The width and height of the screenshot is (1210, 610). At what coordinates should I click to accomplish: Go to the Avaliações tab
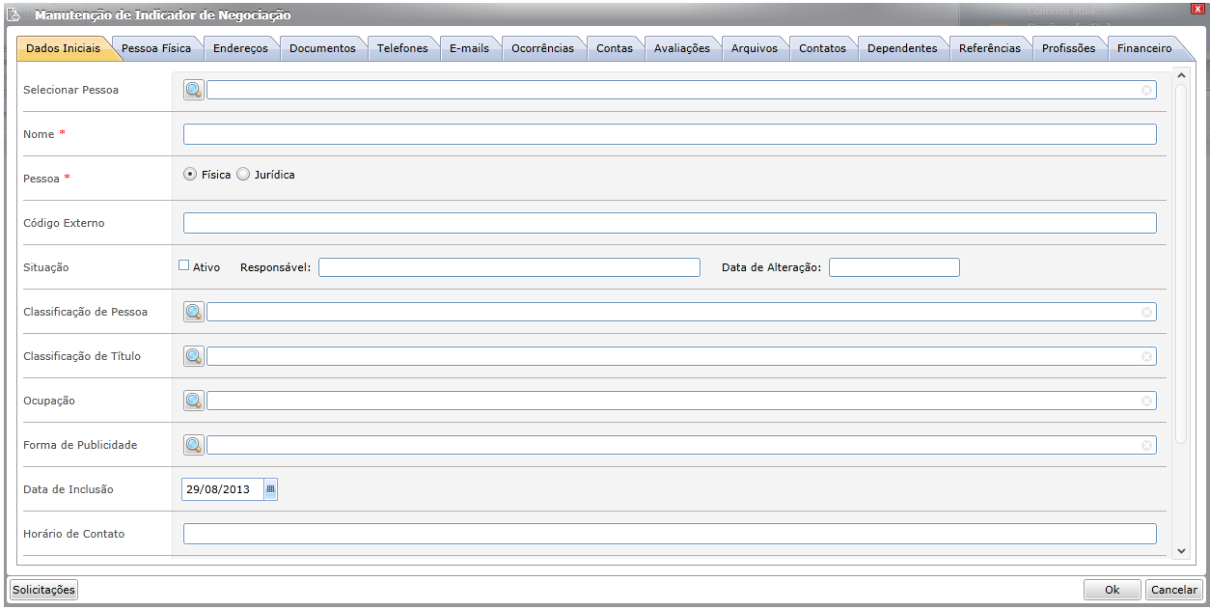tap(681, 48)
